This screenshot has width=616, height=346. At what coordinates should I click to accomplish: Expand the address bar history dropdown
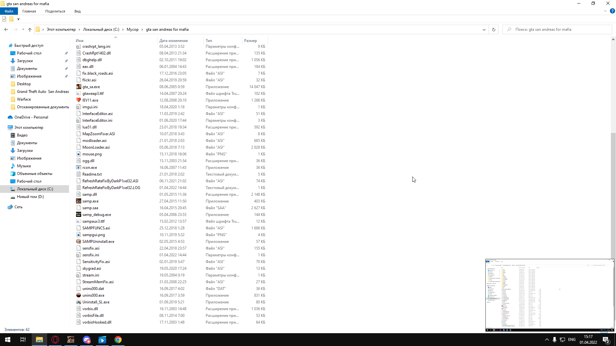point(484,29)
